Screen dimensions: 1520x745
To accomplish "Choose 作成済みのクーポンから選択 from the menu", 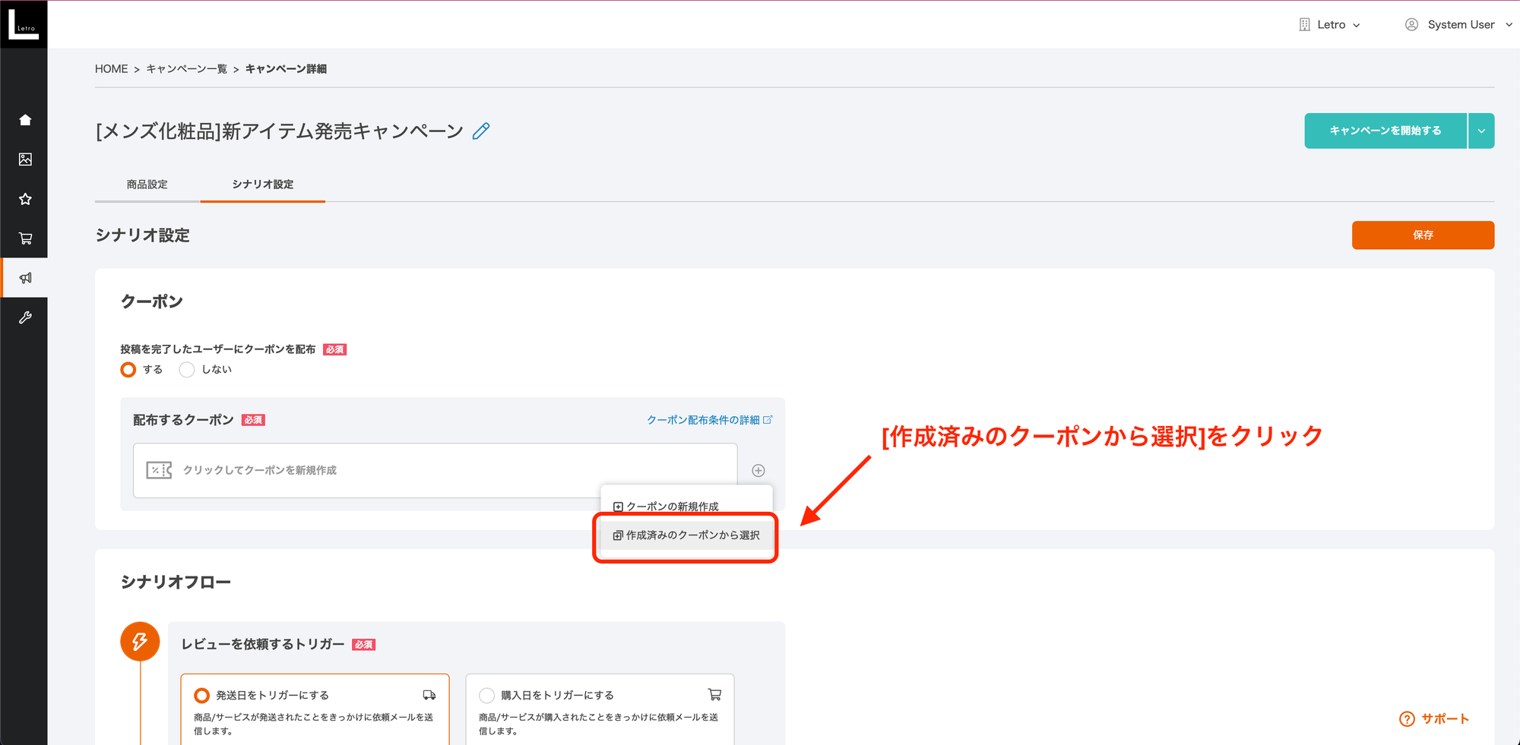I will (x=685, y=535).
